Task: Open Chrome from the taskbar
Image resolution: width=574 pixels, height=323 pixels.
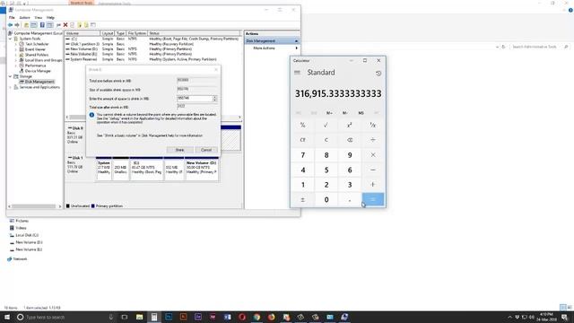Action: 257,317
